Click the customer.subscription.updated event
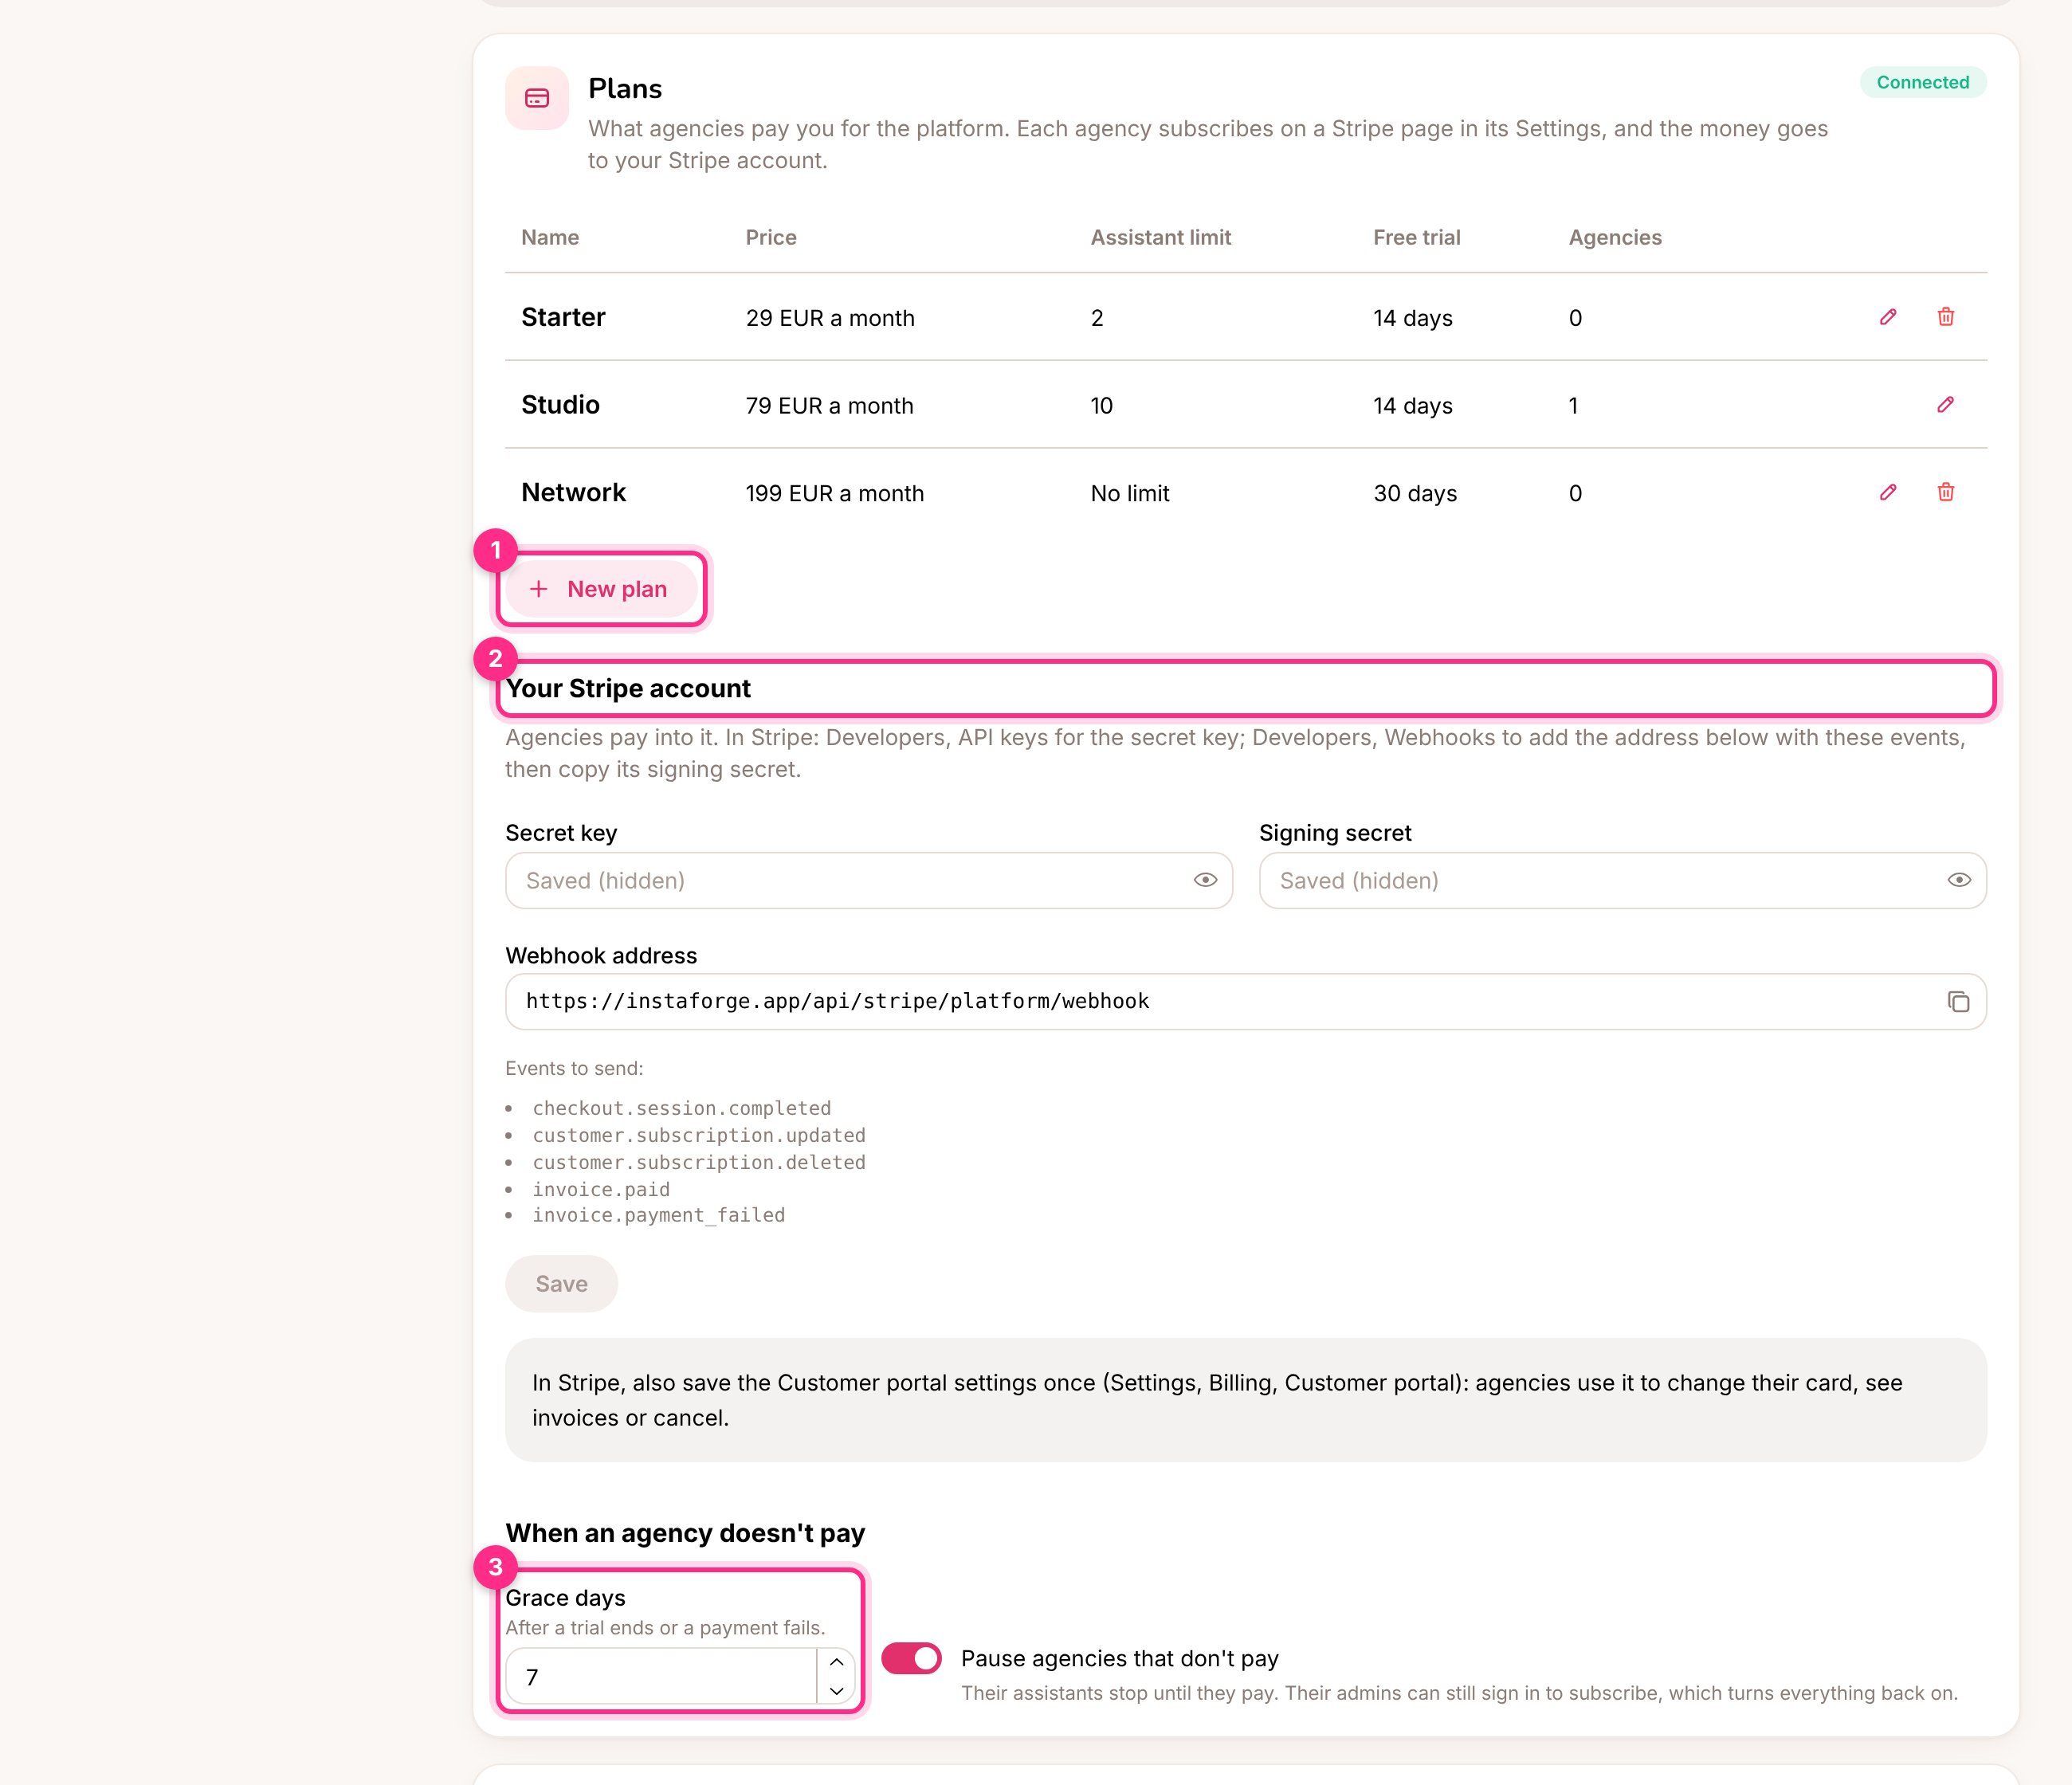The image size is (2072, 1785). point(699,1135)
